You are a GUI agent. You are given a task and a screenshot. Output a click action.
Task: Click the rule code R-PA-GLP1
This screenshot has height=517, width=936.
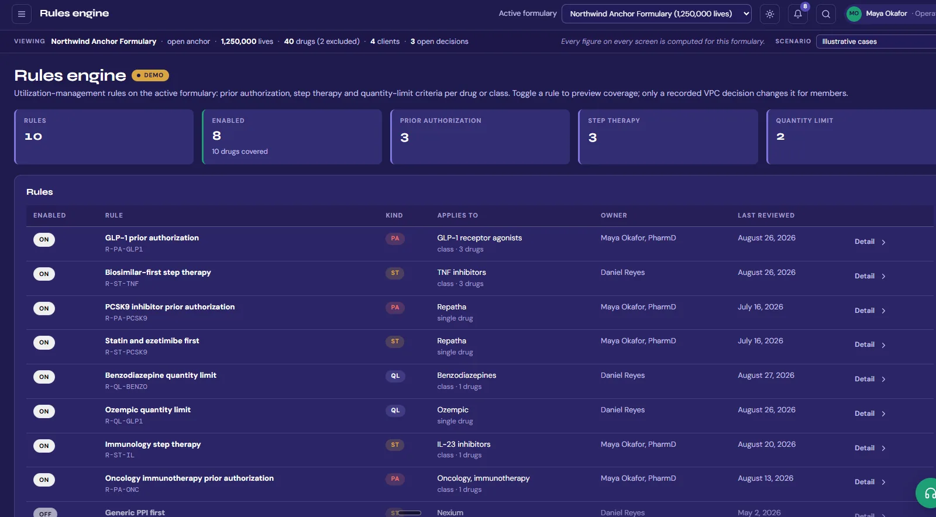point(124,250)
